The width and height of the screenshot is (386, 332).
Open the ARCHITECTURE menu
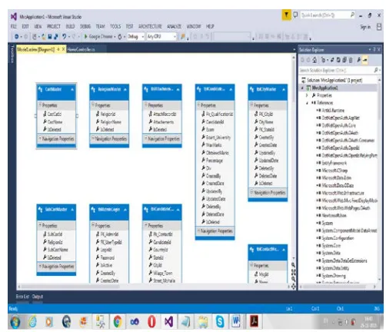click(x=150, y=26)
